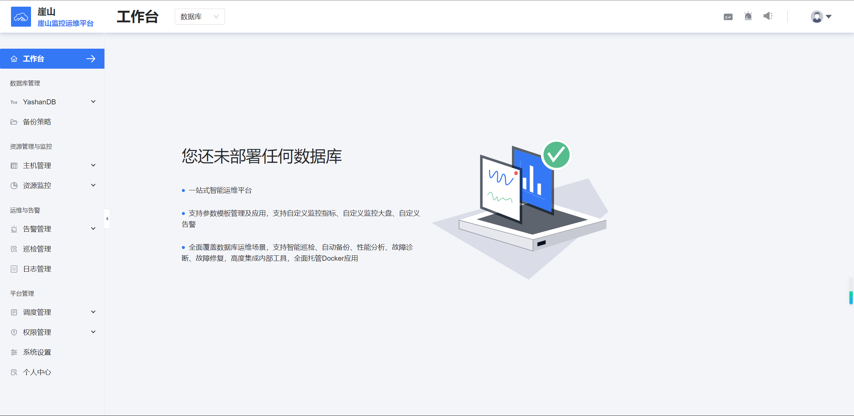Screen dimensions: 854x416
Task: Click the 资源监控 pie chart icon
Action: point(14,186)
